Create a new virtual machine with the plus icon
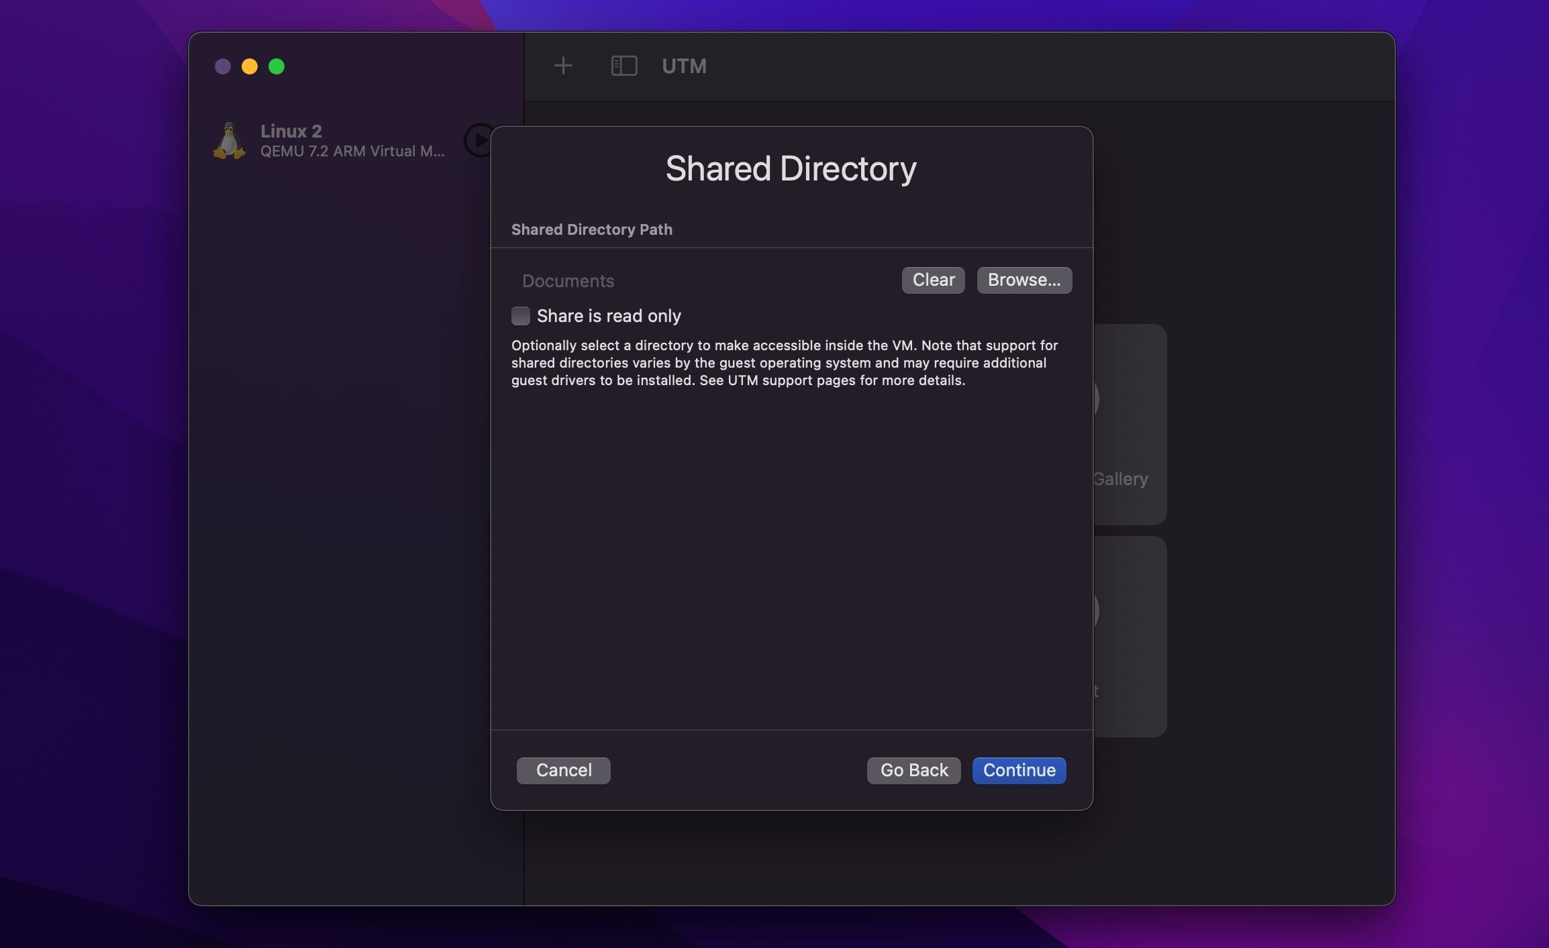1549x948 pixels. pyautogui.click(x=564, y=66)
